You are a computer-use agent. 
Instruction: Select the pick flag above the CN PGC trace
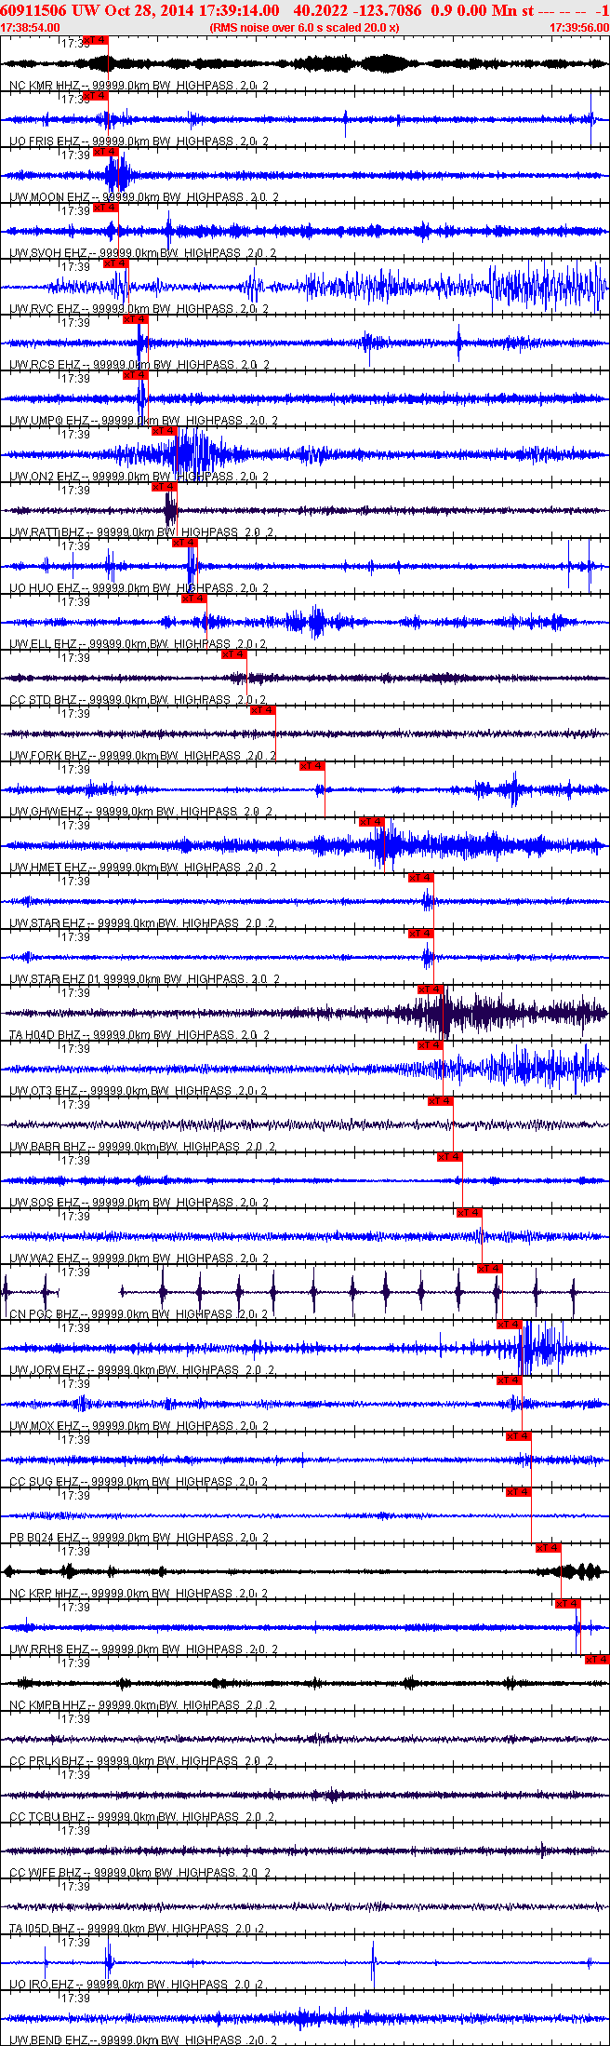[x=490, y=1269]
